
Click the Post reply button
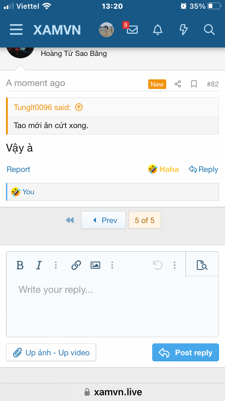[185, 352]
